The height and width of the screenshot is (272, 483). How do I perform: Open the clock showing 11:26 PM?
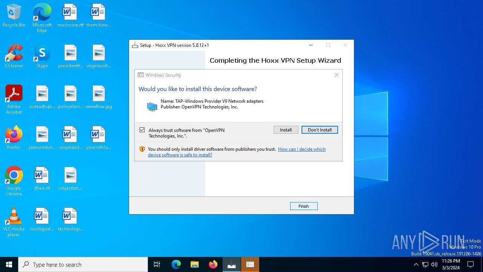pos(451,264)
